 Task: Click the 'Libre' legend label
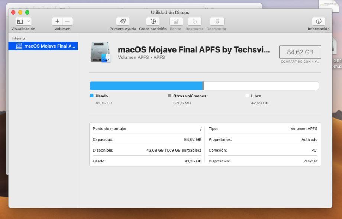point(256,96)
